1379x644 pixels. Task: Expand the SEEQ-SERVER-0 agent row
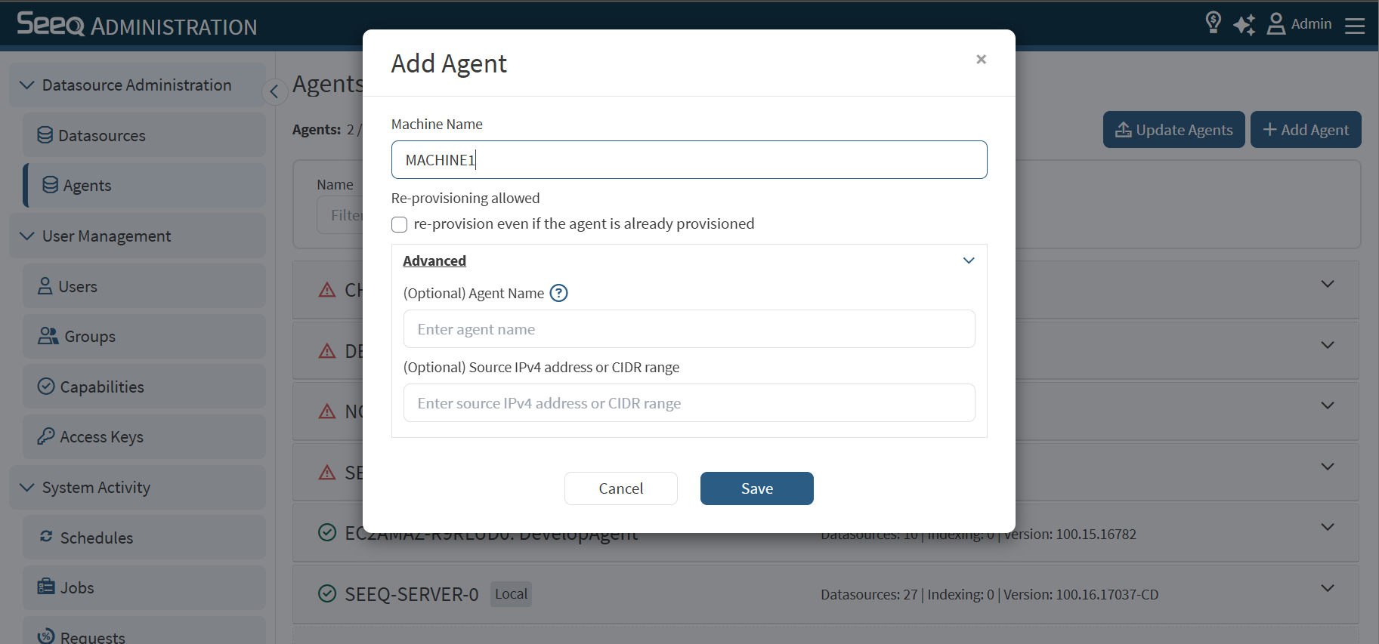coord(1327,588)
